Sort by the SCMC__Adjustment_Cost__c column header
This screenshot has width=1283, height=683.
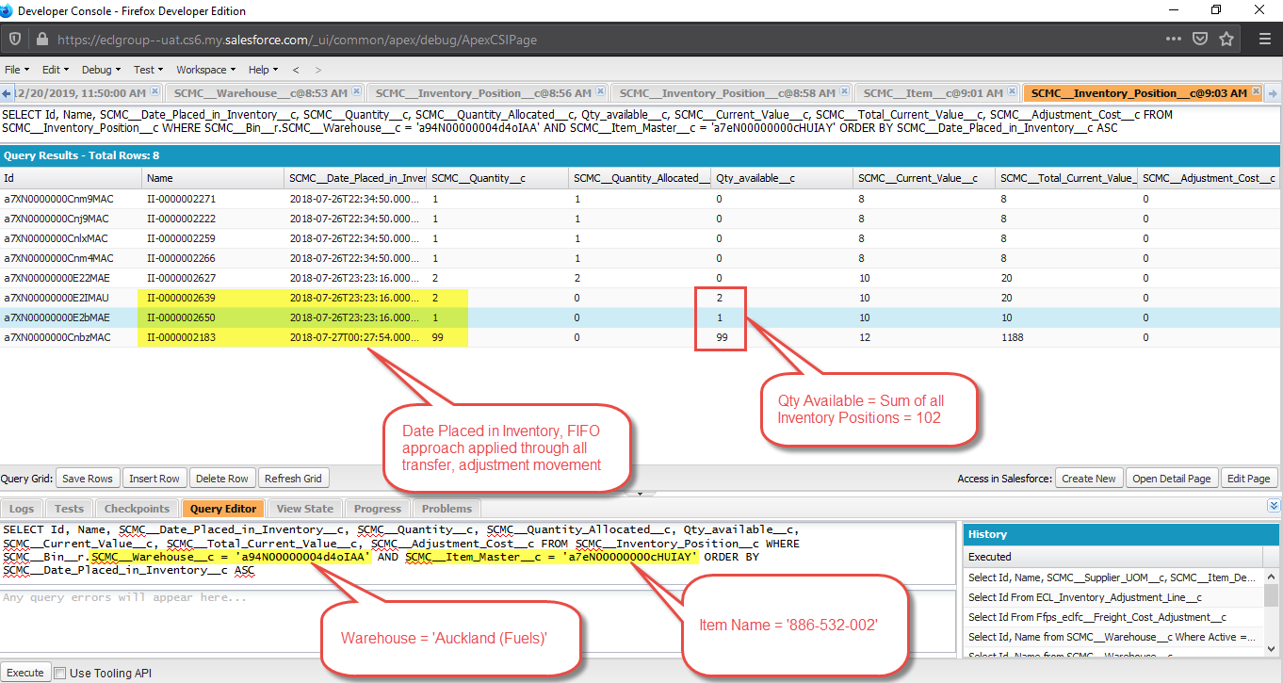pos(1210,178)
